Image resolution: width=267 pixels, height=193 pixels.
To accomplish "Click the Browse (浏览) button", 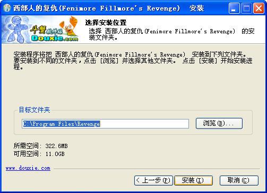I will 219,123.
